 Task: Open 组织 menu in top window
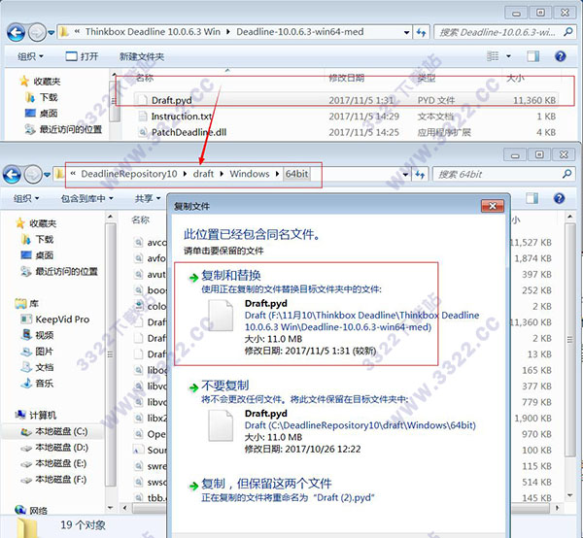point(30,56)
